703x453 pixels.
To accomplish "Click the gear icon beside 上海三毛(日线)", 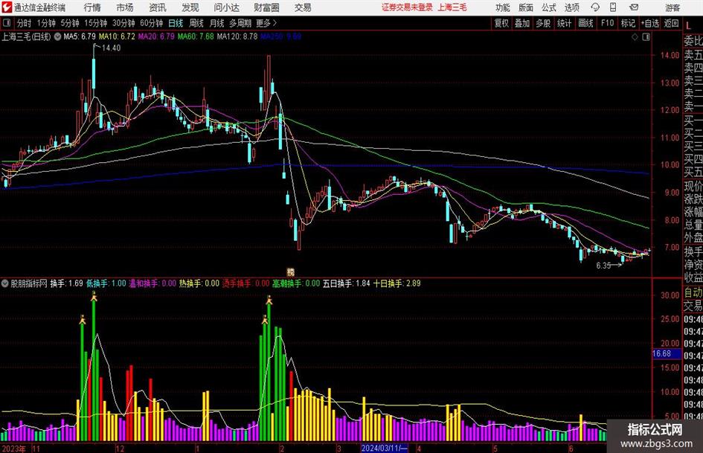I will [x=57, y=36].
